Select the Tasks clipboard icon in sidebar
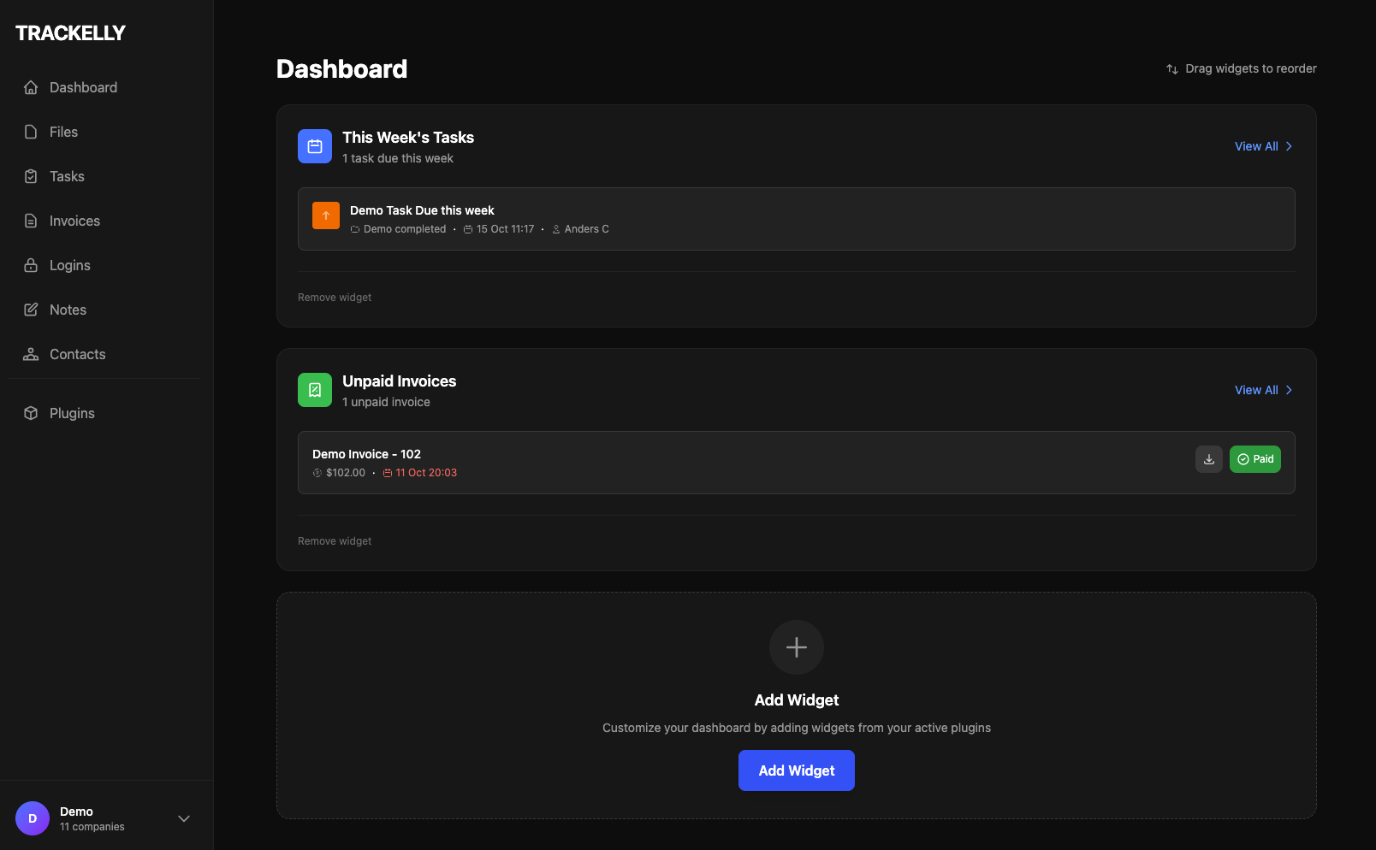Screen dimensions: 1376x850 pos(31,176)
